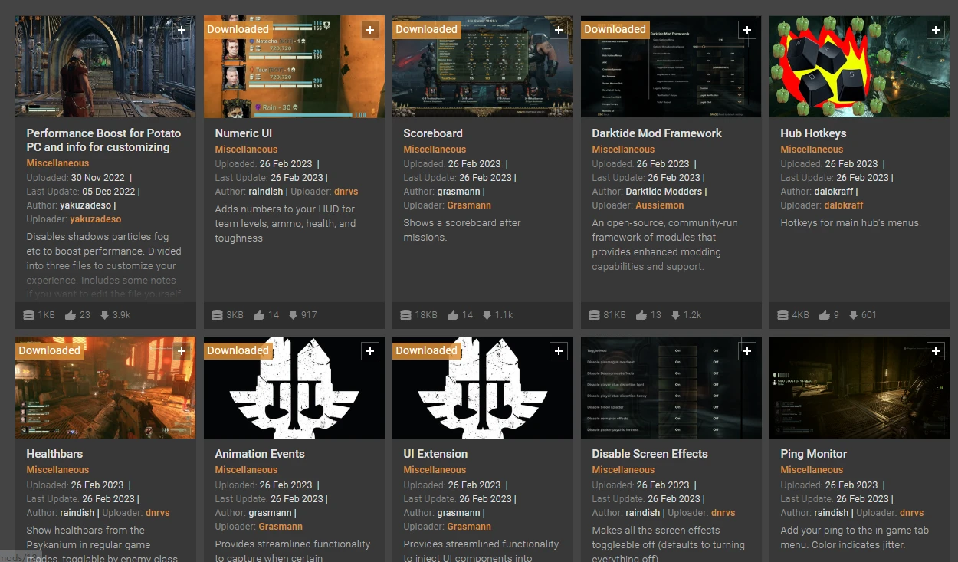Screen dimensions: 958x562
Task: Click Miscellaneous category under Darktide Mod Framework
Action: (x=623, y=150)
